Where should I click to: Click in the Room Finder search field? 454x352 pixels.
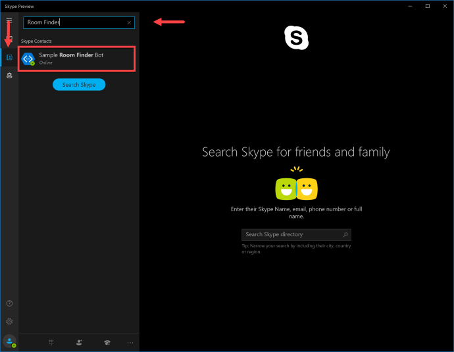79,22
